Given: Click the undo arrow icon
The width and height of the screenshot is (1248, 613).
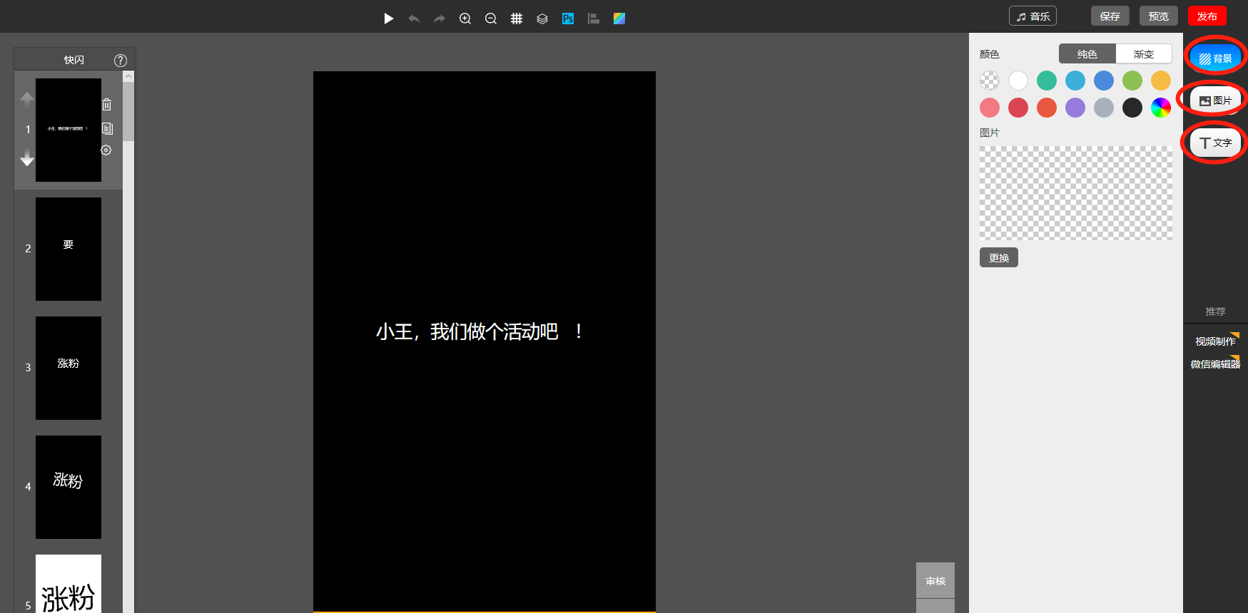Looking at the screenshot, I should point(414,19).
